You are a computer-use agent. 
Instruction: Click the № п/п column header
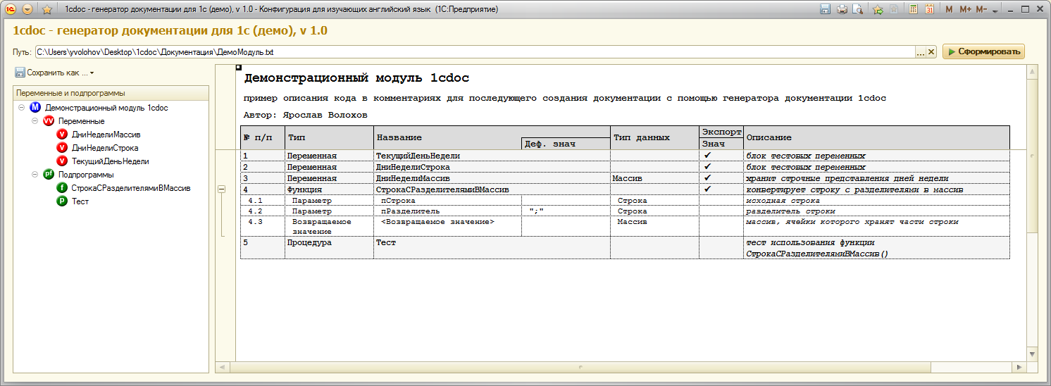click(262, 138)
